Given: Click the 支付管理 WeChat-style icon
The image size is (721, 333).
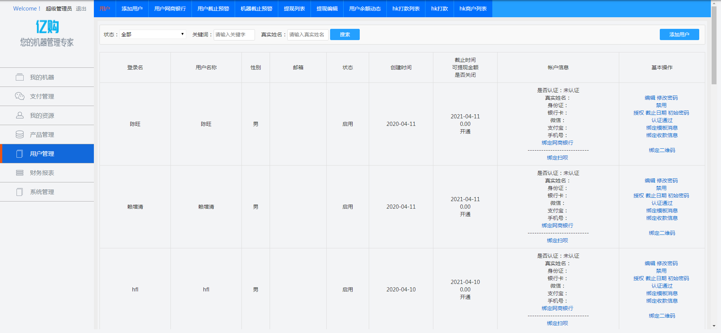Looking at the screenshot, I should coord(20,96).
